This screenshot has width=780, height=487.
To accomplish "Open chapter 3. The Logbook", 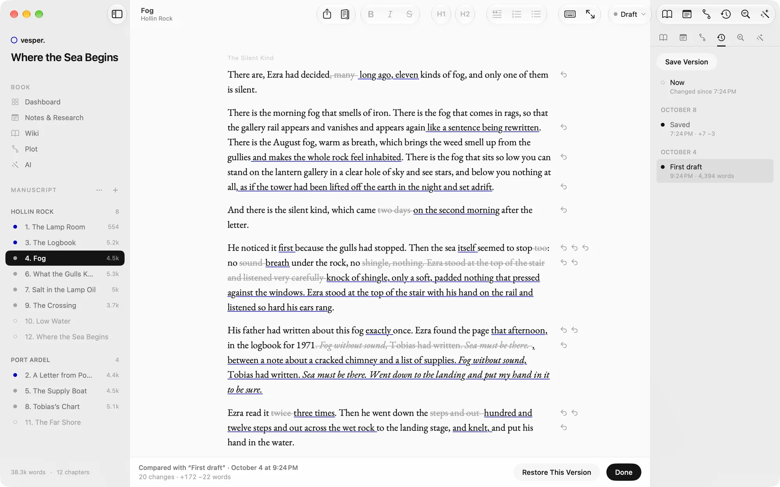I will 65,242.
